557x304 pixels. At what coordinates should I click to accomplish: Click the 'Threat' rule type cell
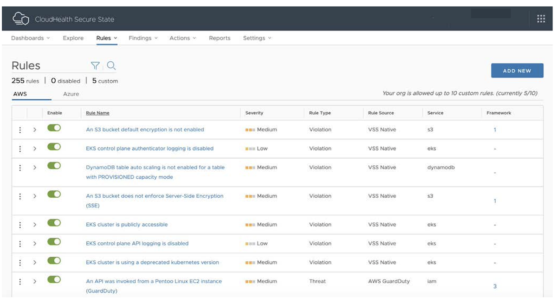click(317, 281)
